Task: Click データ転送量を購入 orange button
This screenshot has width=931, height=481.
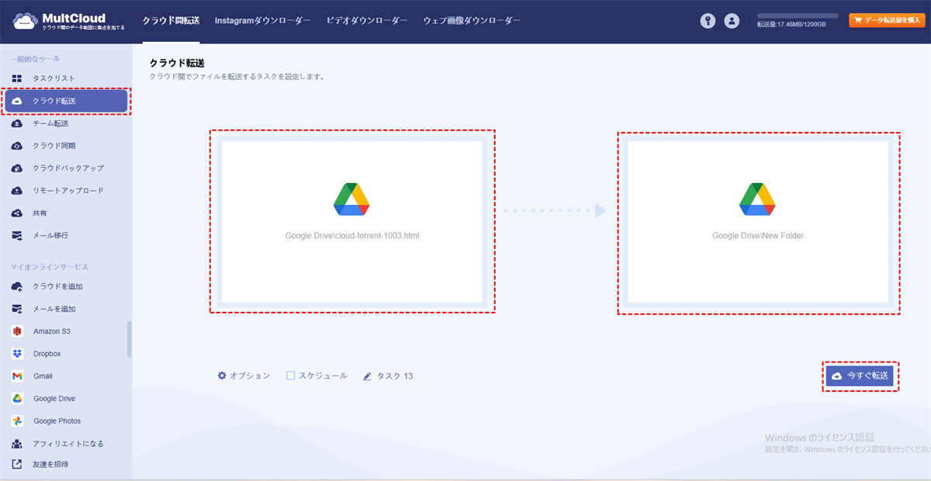Action: tap(888, 21)
